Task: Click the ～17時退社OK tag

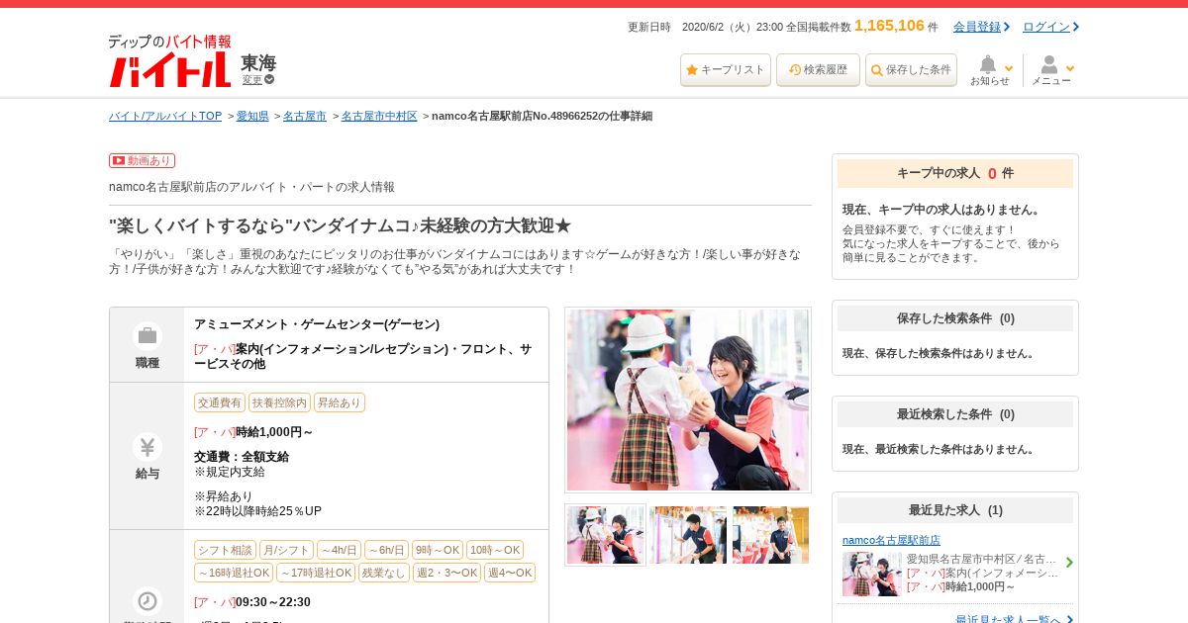Action: coord(316,573)
